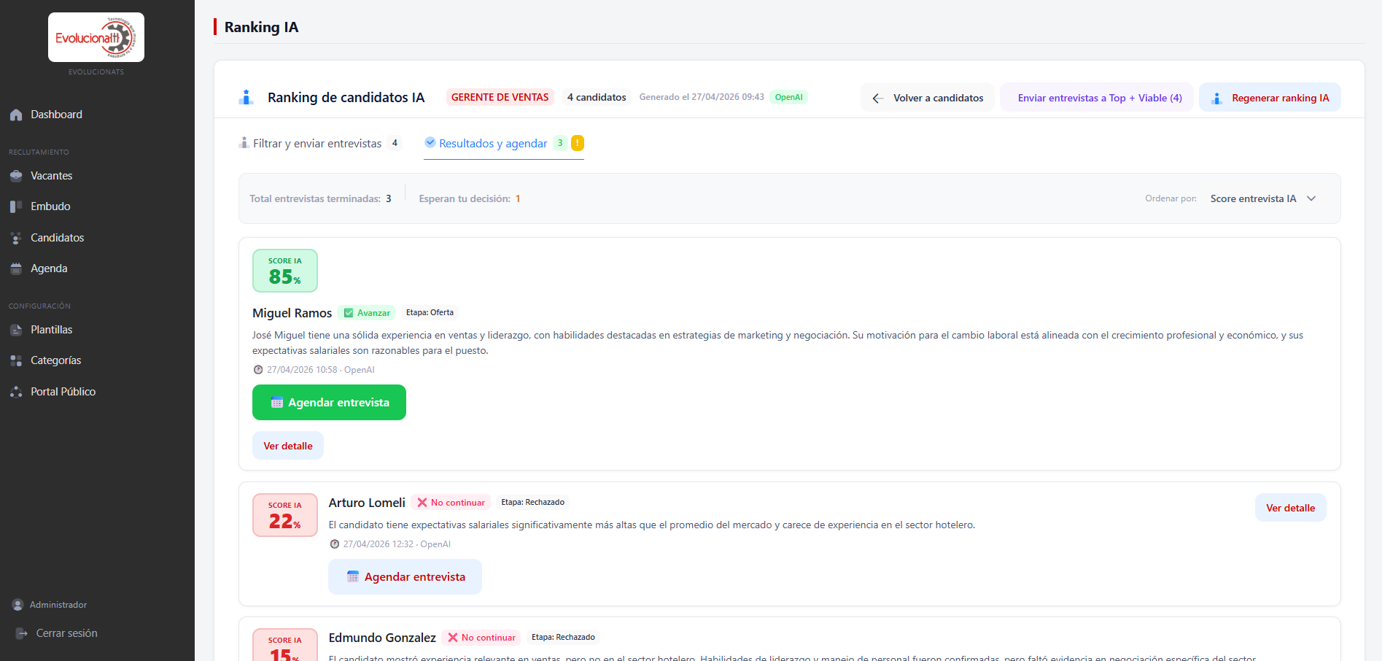Select the Resultados y agendar tab
This screenshot has height=661, width=1382.
click(x=504, y=143)
